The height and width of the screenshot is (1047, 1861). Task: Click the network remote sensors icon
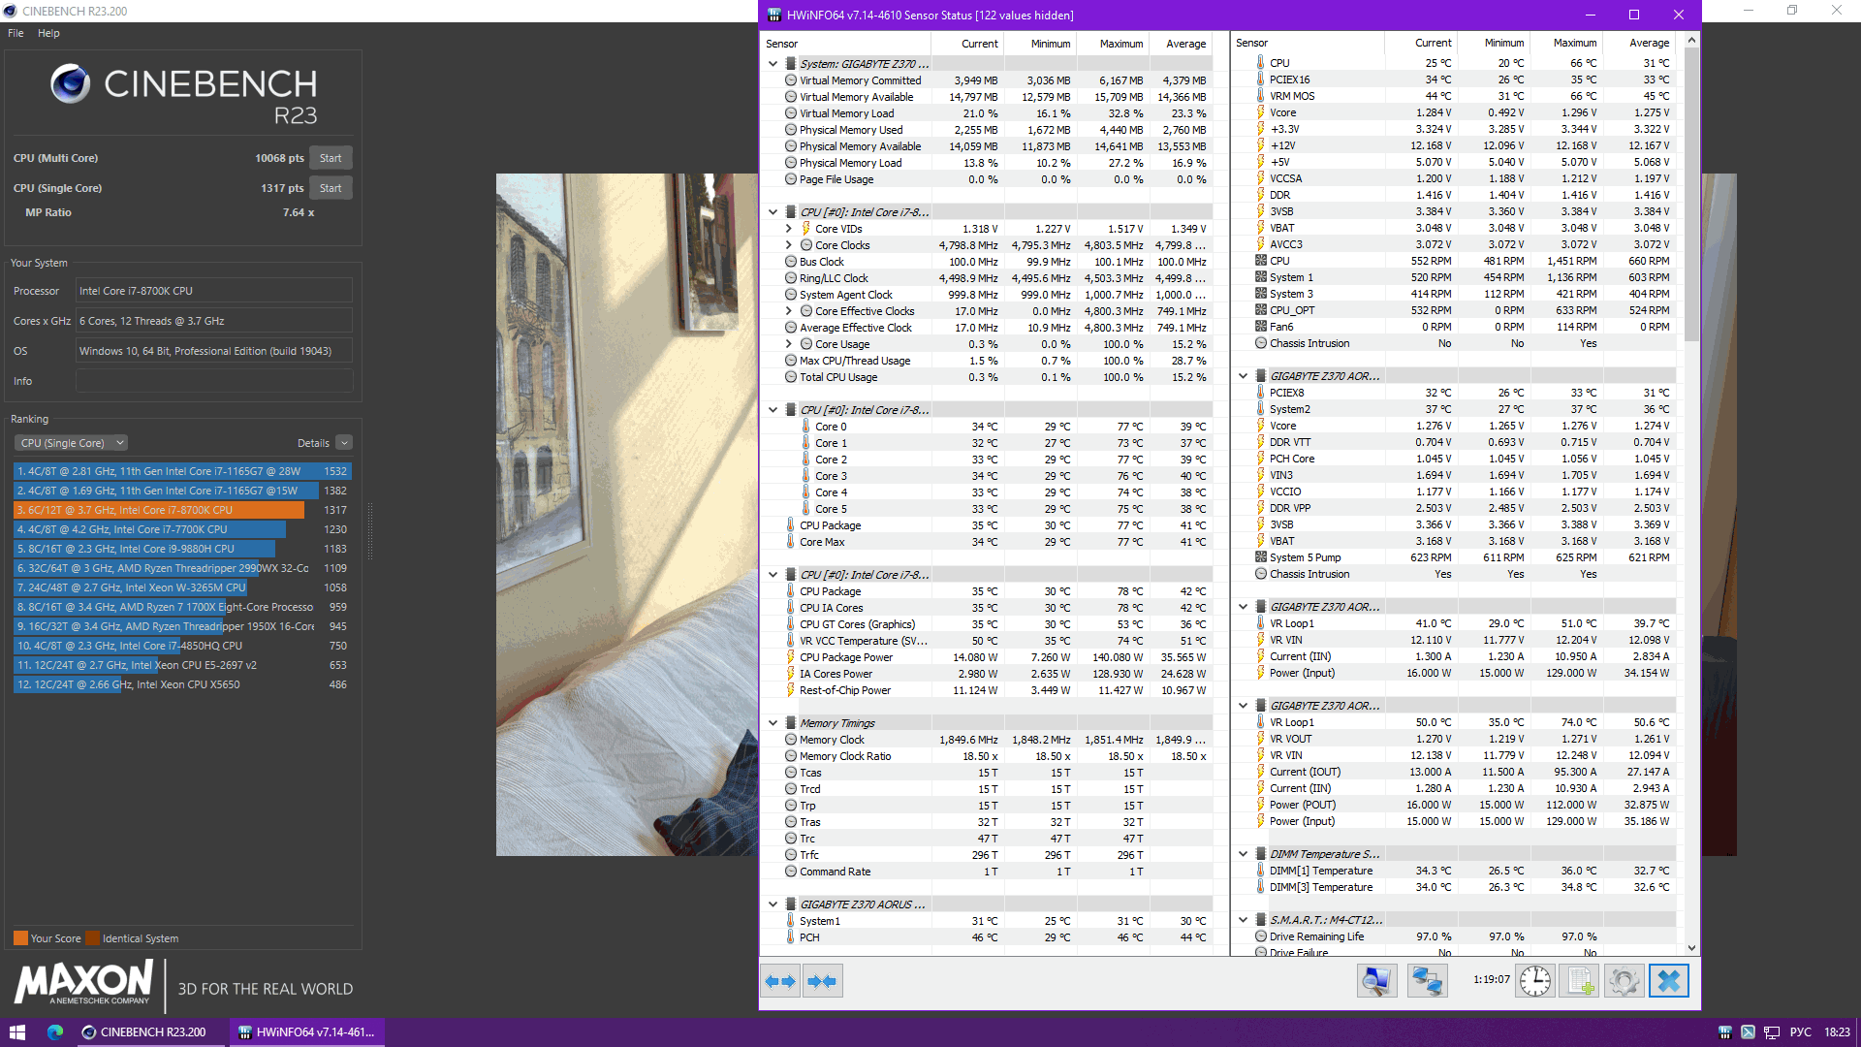point(1427,981)
